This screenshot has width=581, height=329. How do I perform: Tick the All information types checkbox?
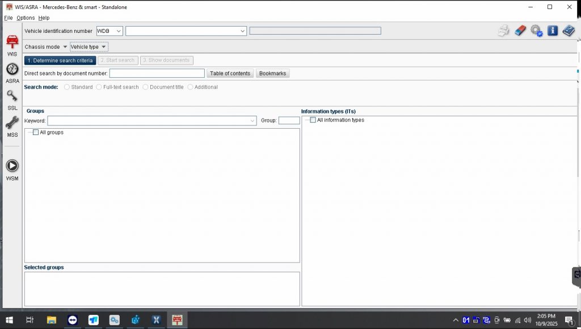click(x=313, y=120)
